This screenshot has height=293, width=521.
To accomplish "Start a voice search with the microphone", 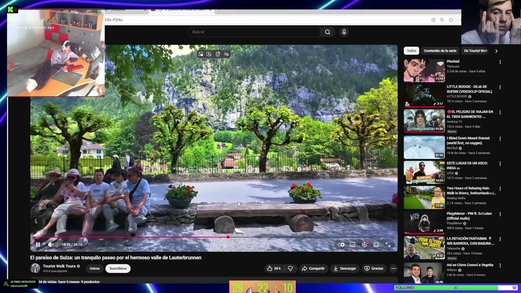I will pos(344,32).
